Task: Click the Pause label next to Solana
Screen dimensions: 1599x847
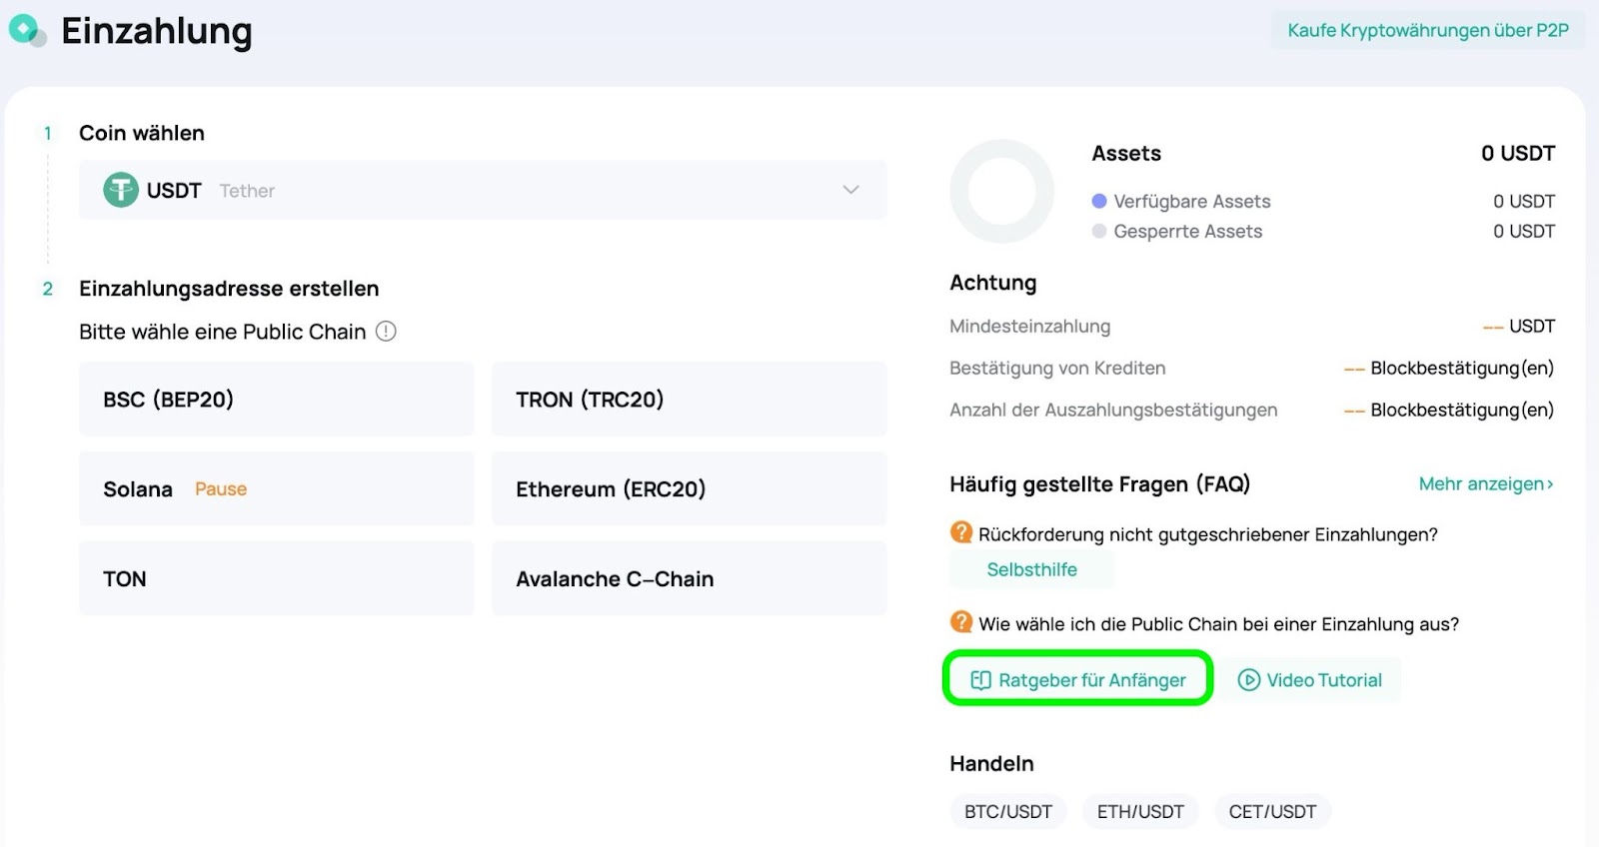Action: pos(221,489)
